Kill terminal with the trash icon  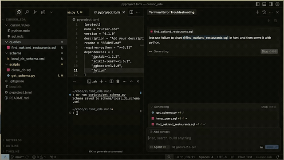(x=118, y=81)
